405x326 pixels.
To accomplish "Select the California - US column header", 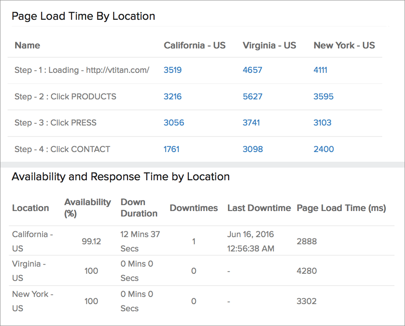I will pos(195,45).
